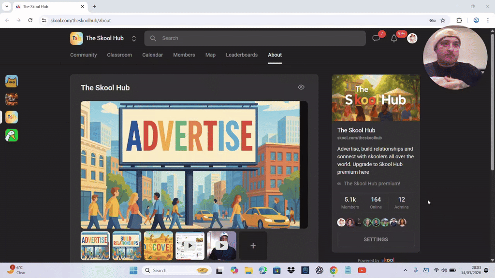This screenshot has width=495, height=278.
Task: Toggle the eye preview icon
Action: [x=301, y=87]
